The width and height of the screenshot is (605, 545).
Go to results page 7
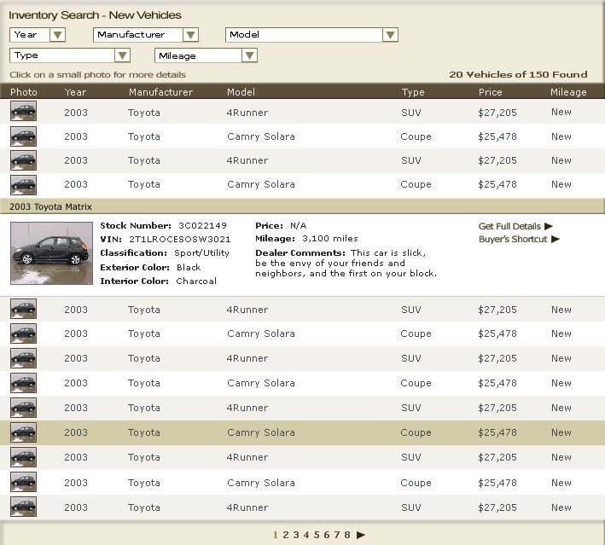click(x=337, y=535)
